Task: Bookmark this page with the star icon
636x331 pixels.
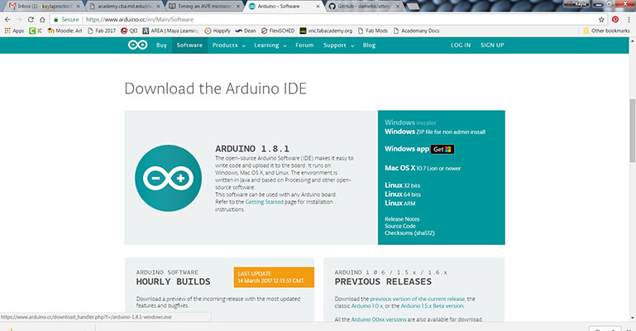Action: click(601, 20)
